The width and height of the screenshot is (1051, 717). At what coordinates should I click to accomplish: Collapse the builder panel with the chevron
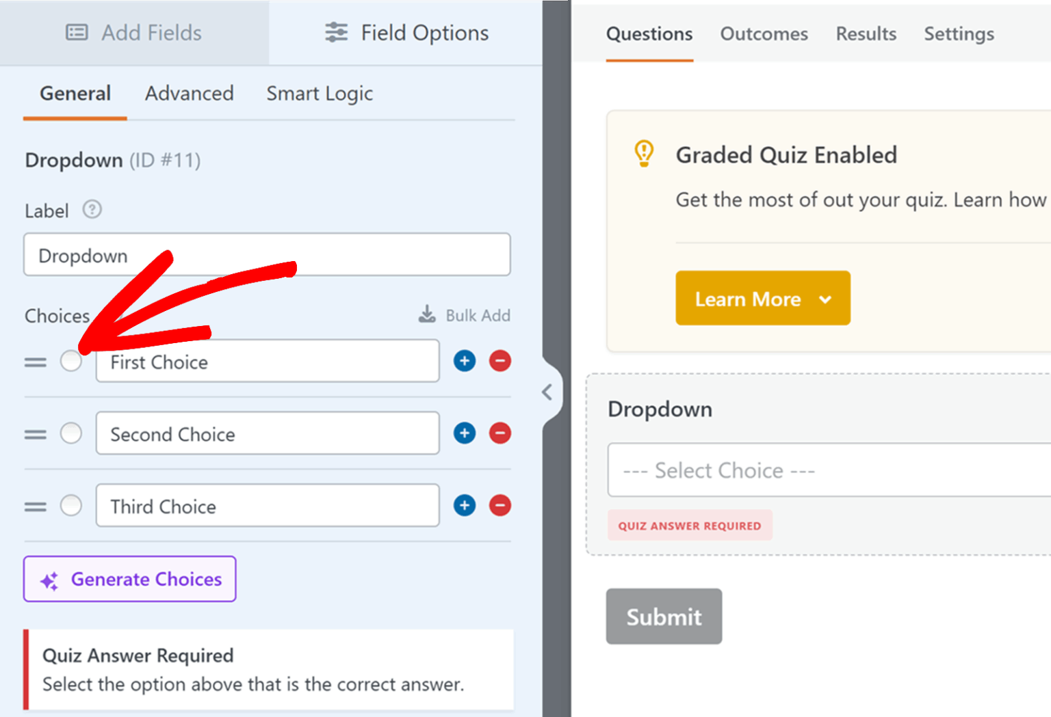tap(547, 392)
